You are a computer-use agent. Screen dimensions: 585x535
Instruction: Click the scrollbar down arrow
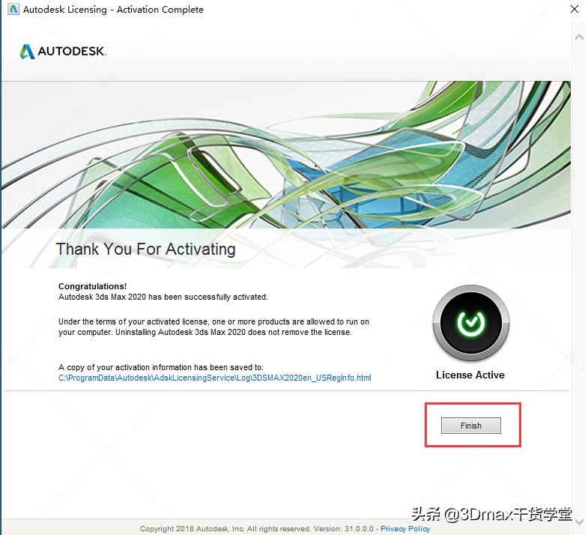point(579,521)
